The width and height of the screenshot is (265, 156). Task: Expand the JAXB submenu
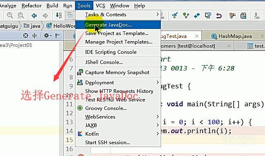coord(118,125)
